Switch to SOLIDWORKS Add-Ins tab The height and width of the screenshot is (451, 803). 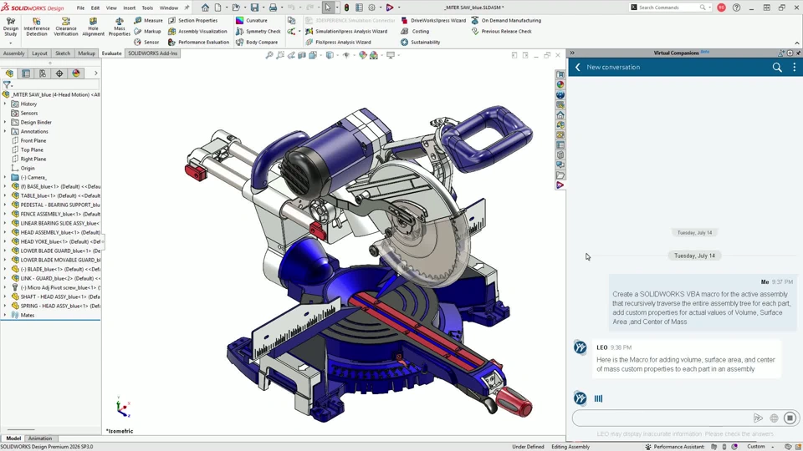pos(152,53)
